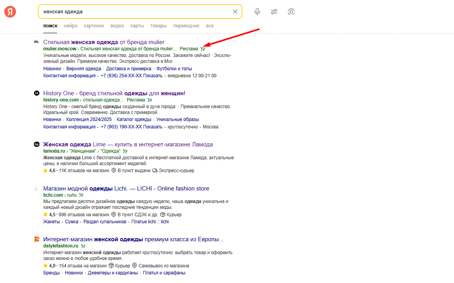This screenshot has width=454, height=283.
Task: Click shopping cart icon next to mulier ad
Action: pyautogui.click(x=202, y=49)
